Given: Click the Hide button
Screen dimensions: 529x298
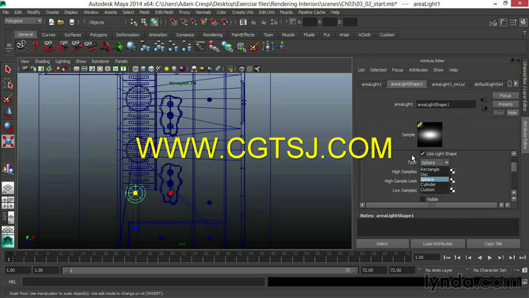Looking at the screenshot, I should (512, 113).
